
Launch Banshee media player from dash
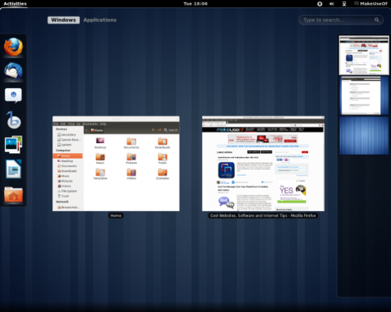pyautogui.click(x=14, y=120)
